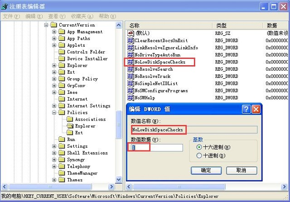Select the Settings tree item
Viewport: 290px width, 202px height.
tap(77, 146)
